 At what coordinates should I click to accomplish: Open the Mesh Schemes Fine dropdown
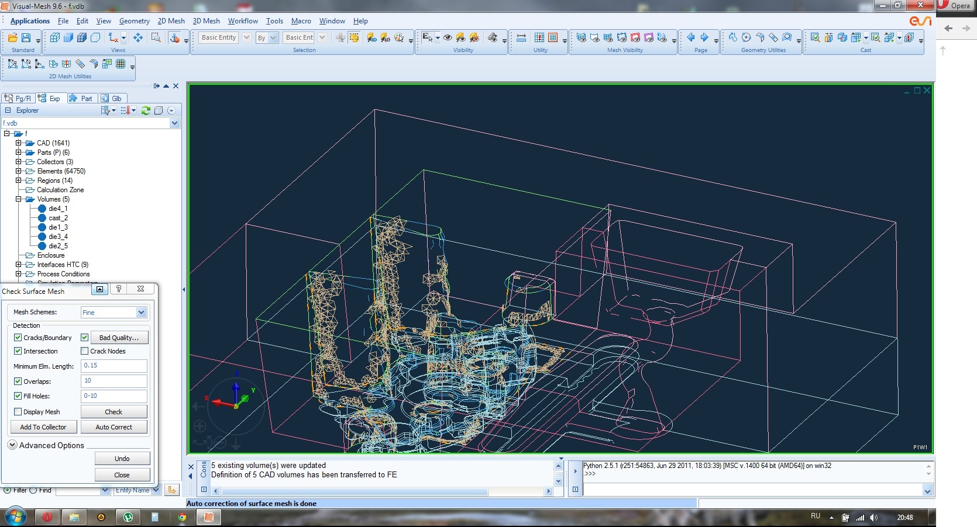[x=141, y=313]
